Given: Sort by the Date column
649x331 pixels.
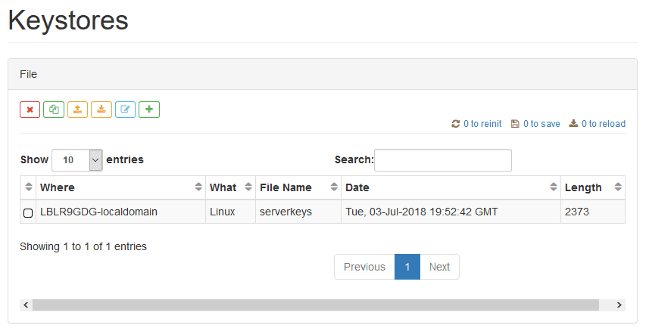Looking at the screenshot, I should [x=451, y=187].
